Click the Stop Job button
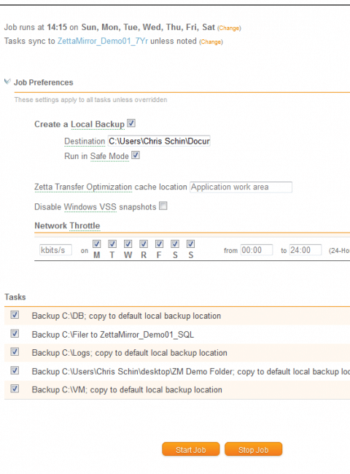 [253, 449]
